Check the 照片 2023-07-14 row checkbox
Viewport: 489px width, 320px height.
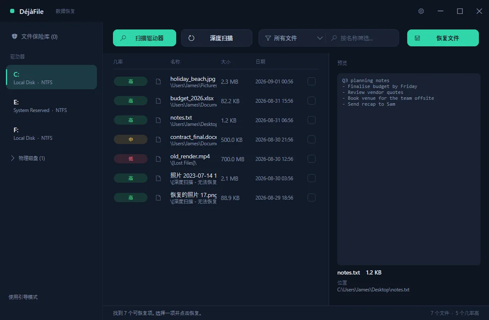coord(312,178)
